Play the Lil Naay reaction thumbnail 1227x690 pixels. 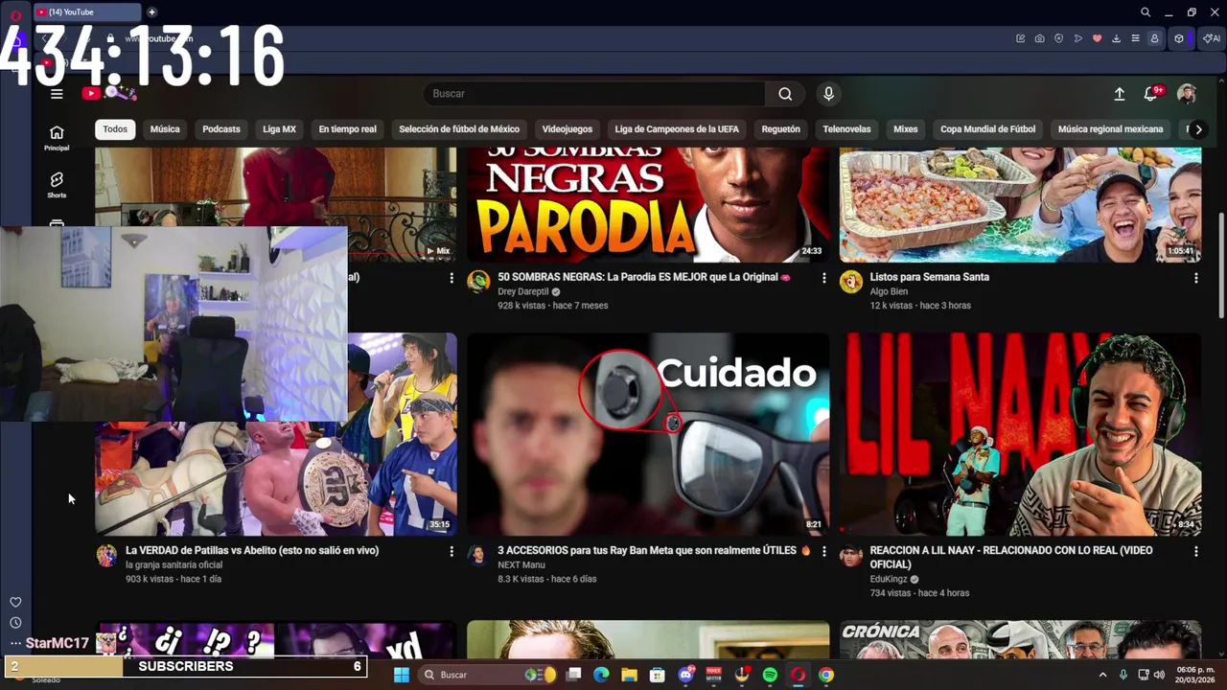1020,434
